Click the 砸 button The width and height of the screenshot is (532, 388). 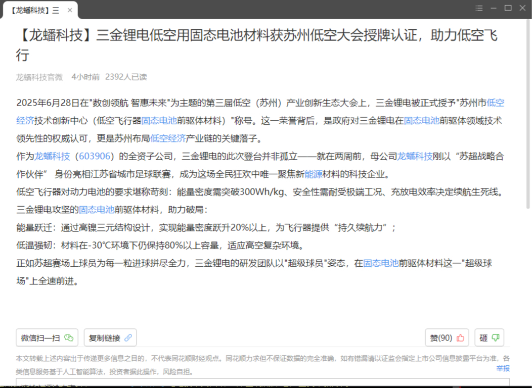pos(489,337)
